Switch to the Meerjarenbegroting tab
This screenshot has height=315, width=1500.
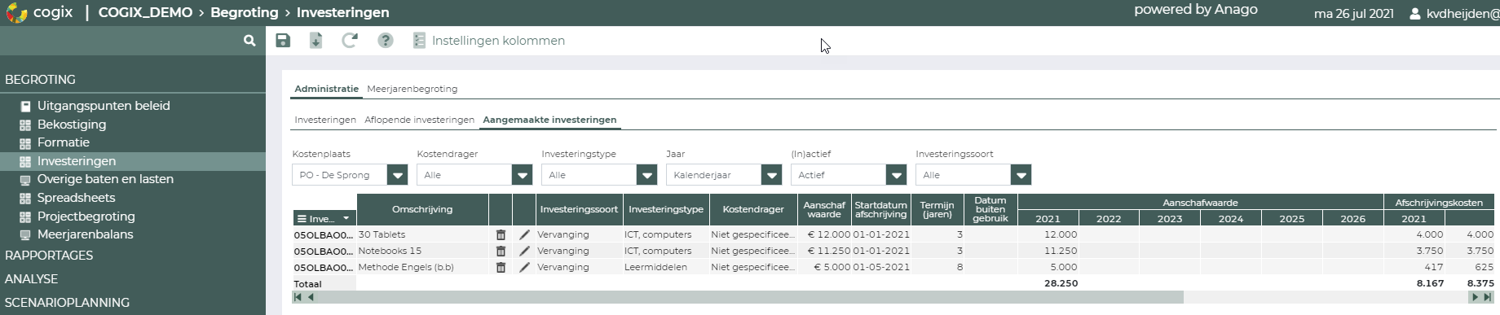412,89
